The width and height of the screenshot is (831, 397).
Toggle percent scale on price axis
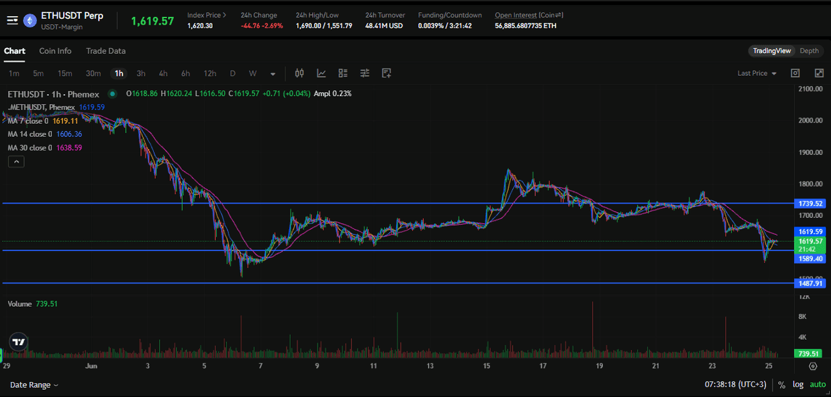click(782, 385)
